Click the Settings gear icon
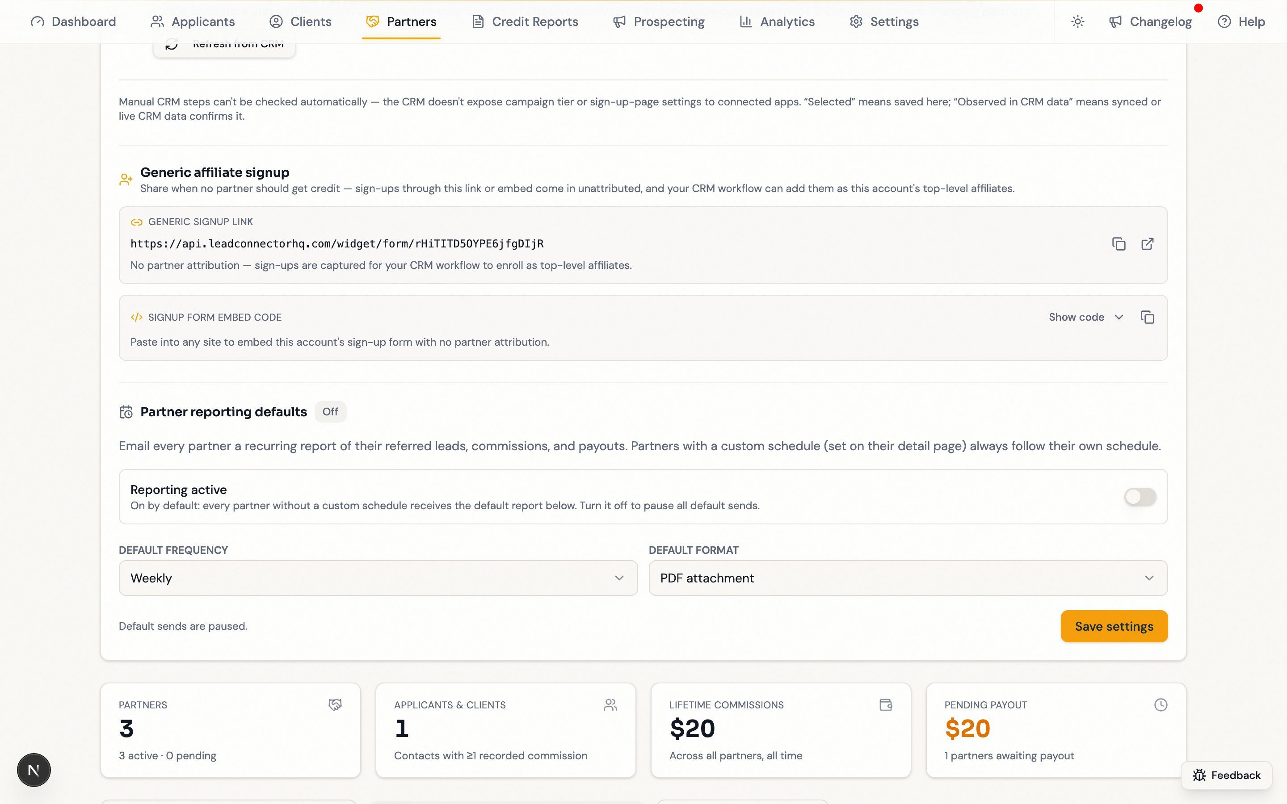 856,21
